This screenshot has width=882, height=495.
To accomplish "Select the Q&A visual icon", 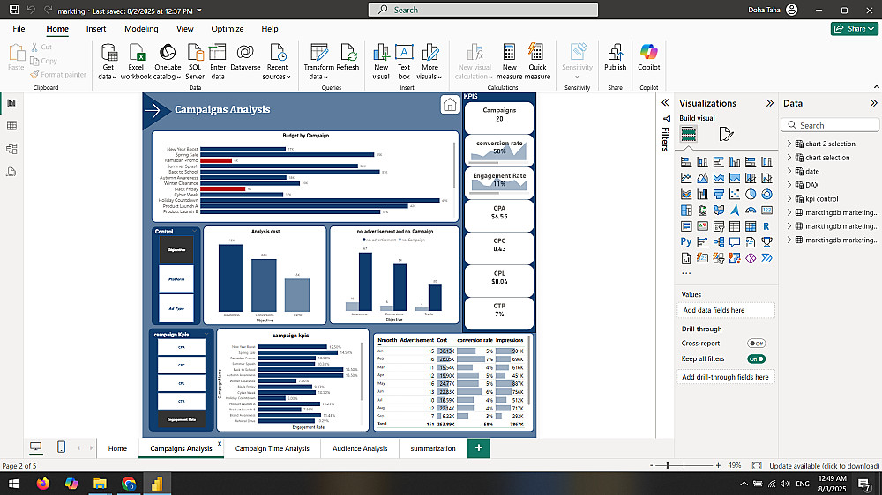I will click(x=735, y=242).
